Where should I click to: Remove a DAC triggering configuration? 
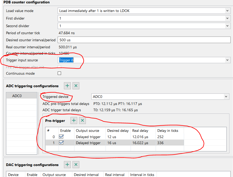(76, 164)
